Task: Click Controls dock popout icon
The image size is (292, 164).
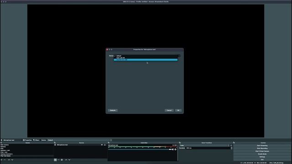Action: click(x=234, y=143)
